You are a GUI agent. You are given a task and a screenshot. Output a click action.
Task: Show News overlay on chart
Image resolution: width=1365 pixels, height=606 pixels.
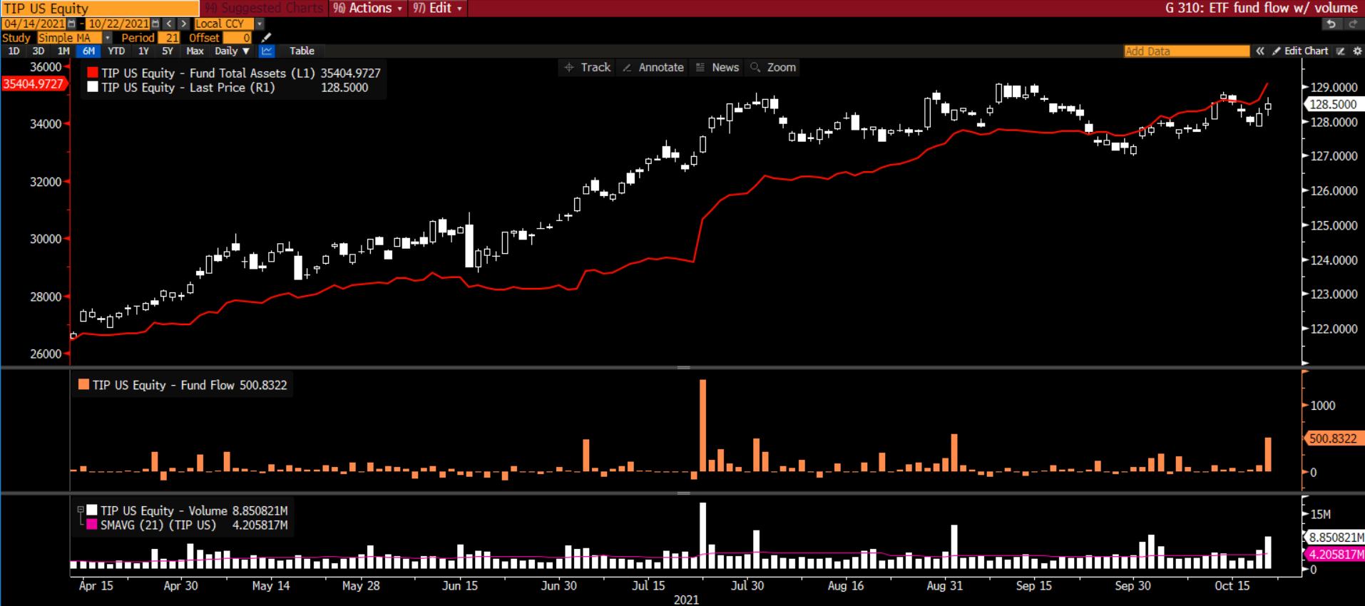717,67
